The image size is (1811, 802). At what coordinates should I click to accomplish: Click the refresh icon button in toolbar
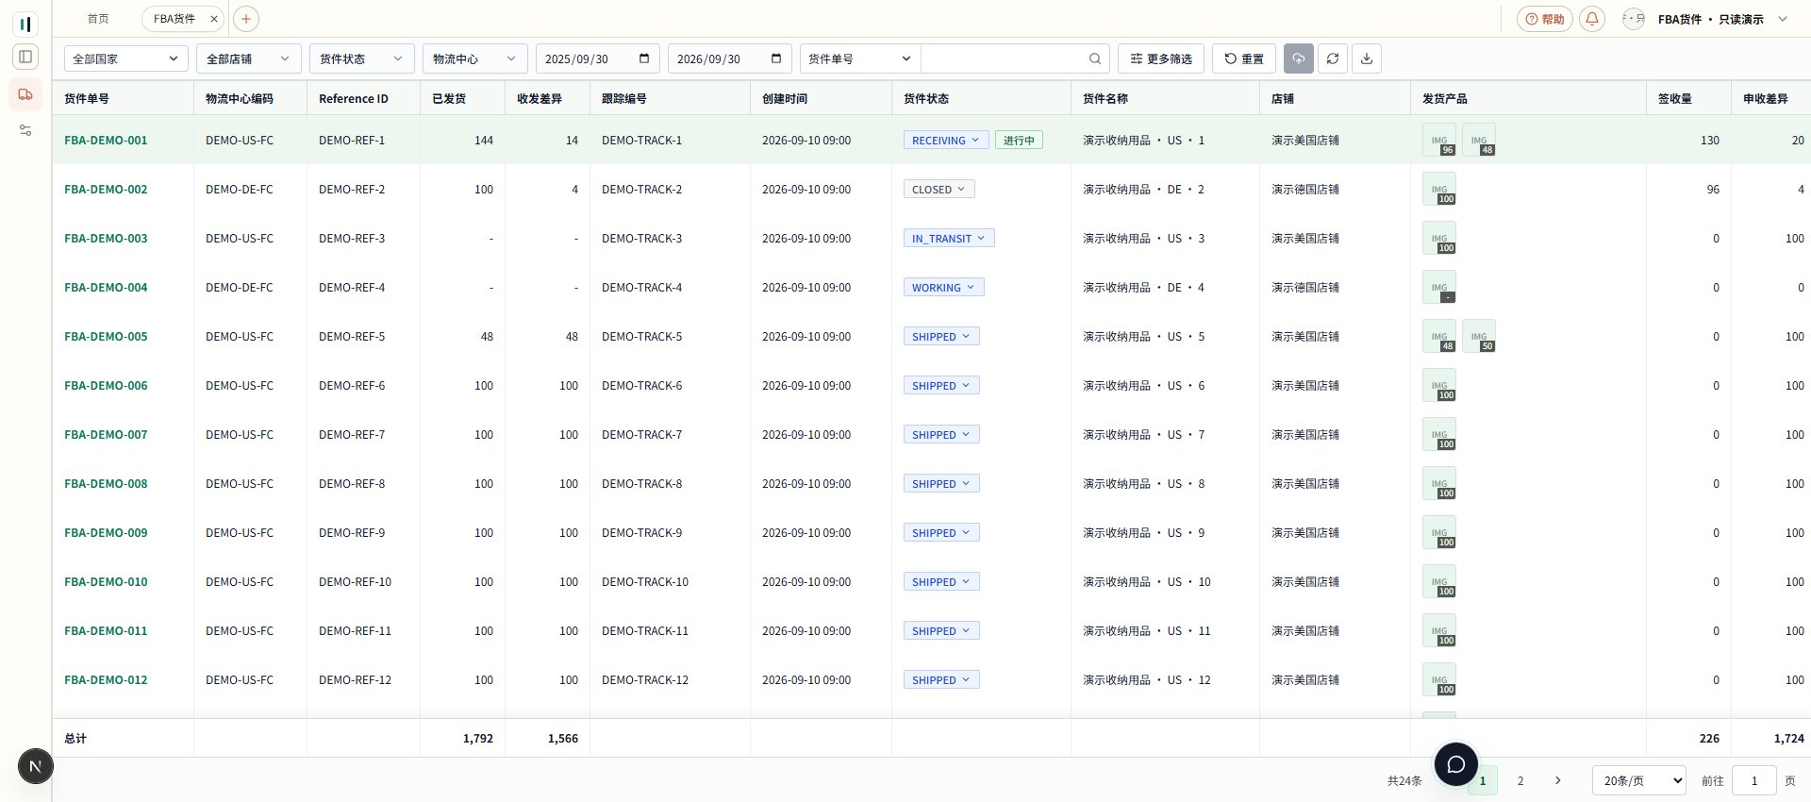(x=1333, y=58)
